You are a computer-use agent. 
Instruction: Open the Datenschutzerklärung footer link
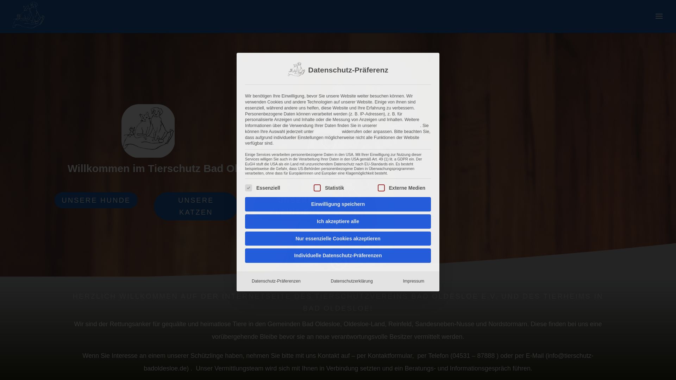click(x=352, y=281)
